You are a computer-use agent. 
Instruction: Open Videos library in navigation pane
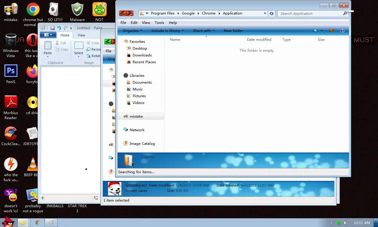[138, 103]
